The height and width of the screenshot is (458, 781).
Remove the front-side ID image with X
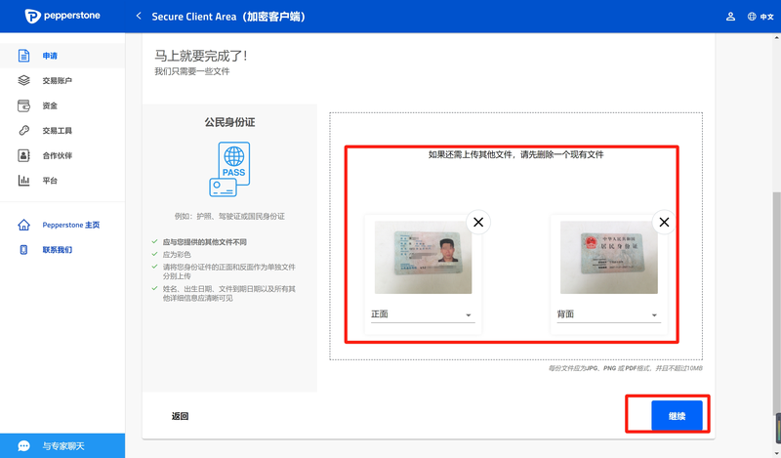tap(478, 223)
